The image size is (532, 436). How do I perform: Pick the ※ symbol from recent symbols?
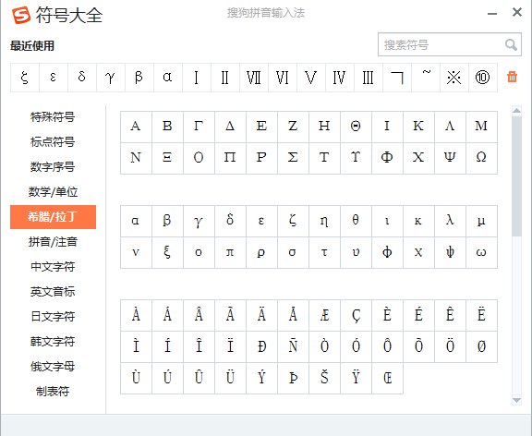coord(454,78)
